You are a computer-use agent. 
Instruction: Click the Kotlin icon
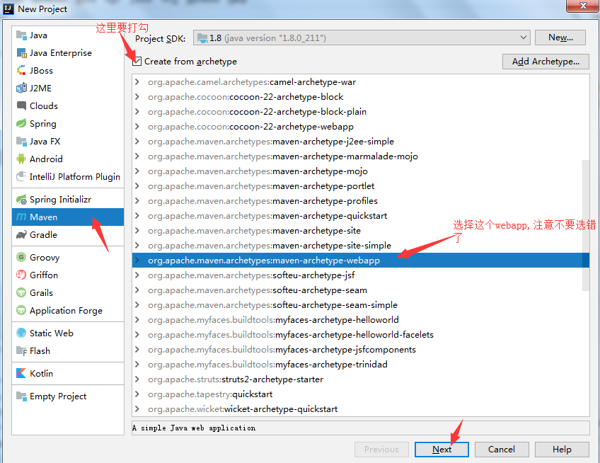[x=21, y=373]
